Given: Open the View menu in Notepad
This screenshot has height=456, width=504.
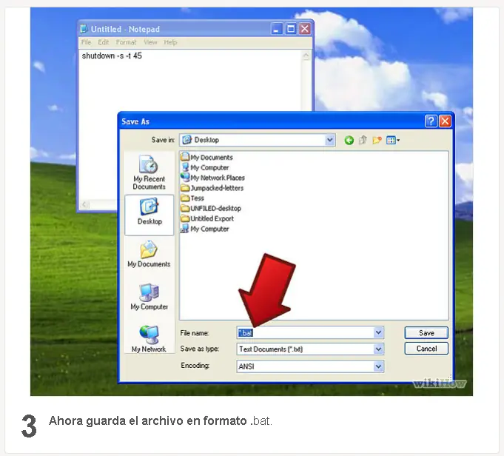Looking at the screenshot, I should click(150, 42).
